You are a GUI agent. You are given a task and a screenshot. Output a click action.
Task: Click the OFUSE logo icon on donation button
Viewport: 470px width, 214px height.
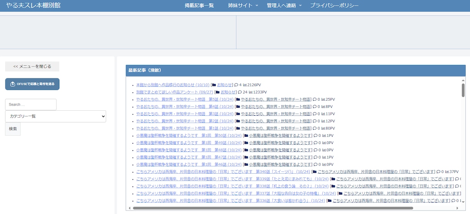13,84
